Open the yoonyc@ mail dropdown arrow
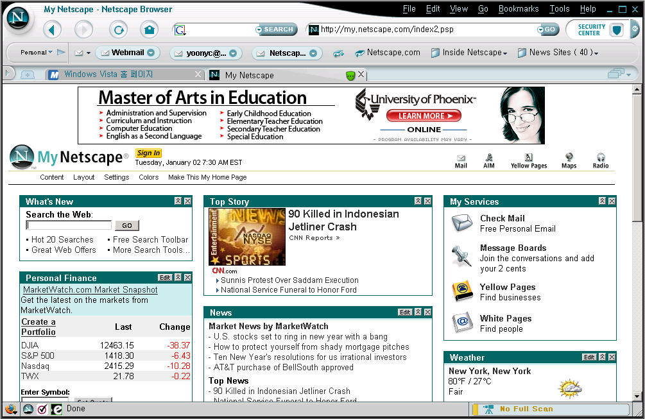645x419 pixels. tap(233, 53)
